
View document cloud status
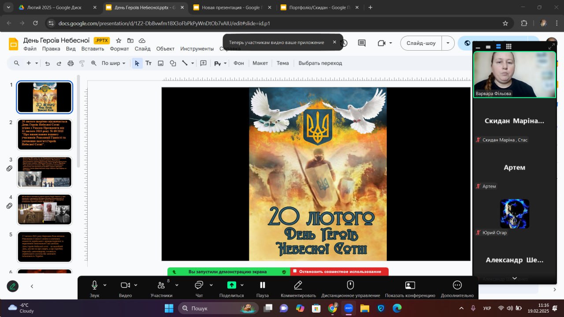click(142, 41)
